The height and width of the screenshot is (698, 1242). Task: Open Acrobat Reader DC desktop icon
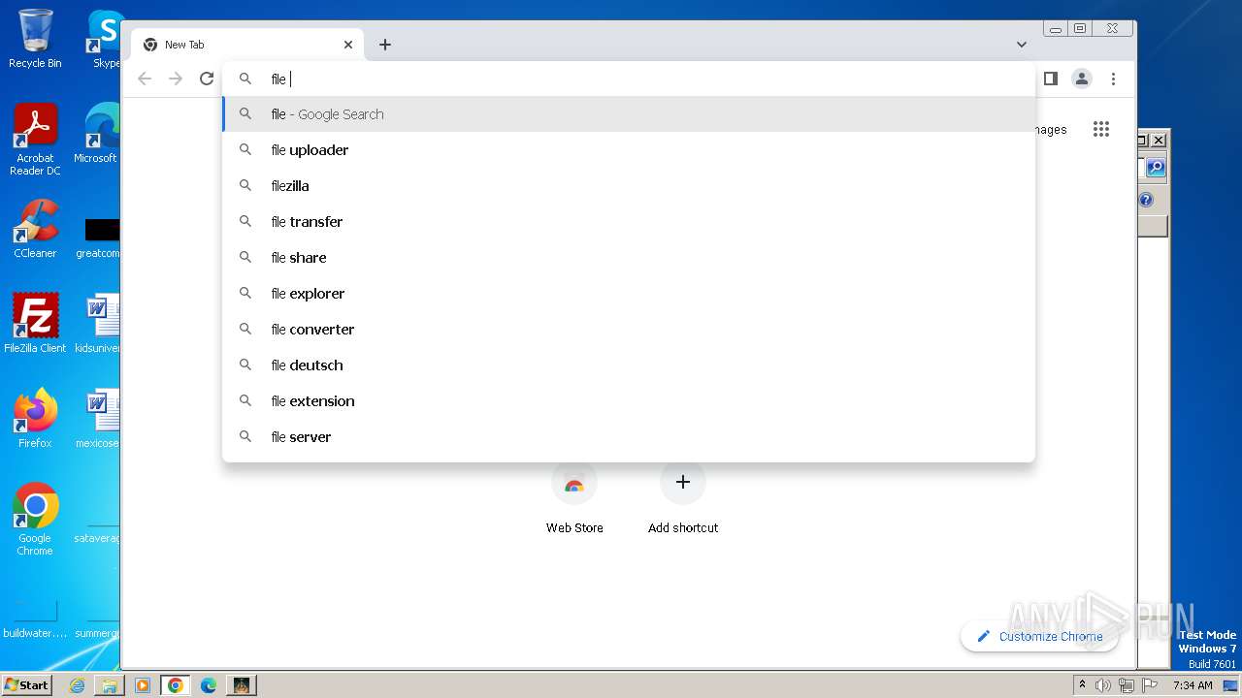tap(35, 140)
